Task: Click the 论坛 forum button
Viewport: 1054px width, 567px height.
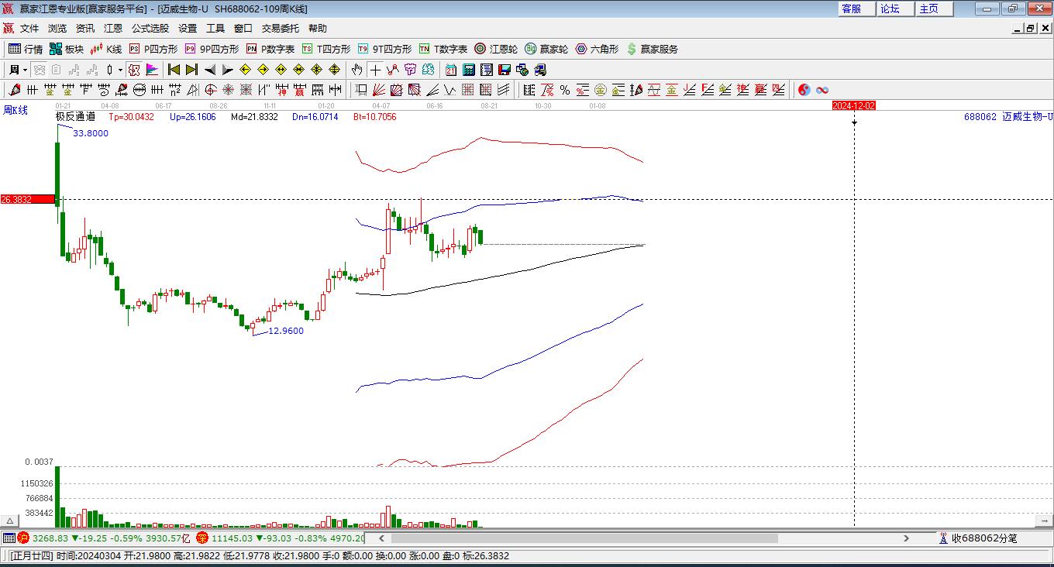Action: click(x=895, y=9)
